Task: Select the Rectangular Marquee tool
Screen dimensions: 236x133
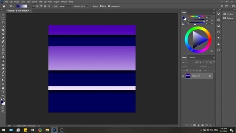Action: pyautogui.click(x=3, y=18)
